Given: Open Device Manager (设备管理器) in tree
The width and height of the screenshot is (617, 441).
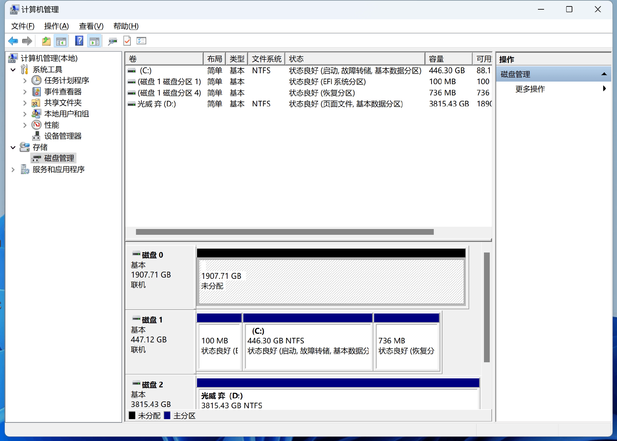Looking at the screenshot, I should click(63, 136).
